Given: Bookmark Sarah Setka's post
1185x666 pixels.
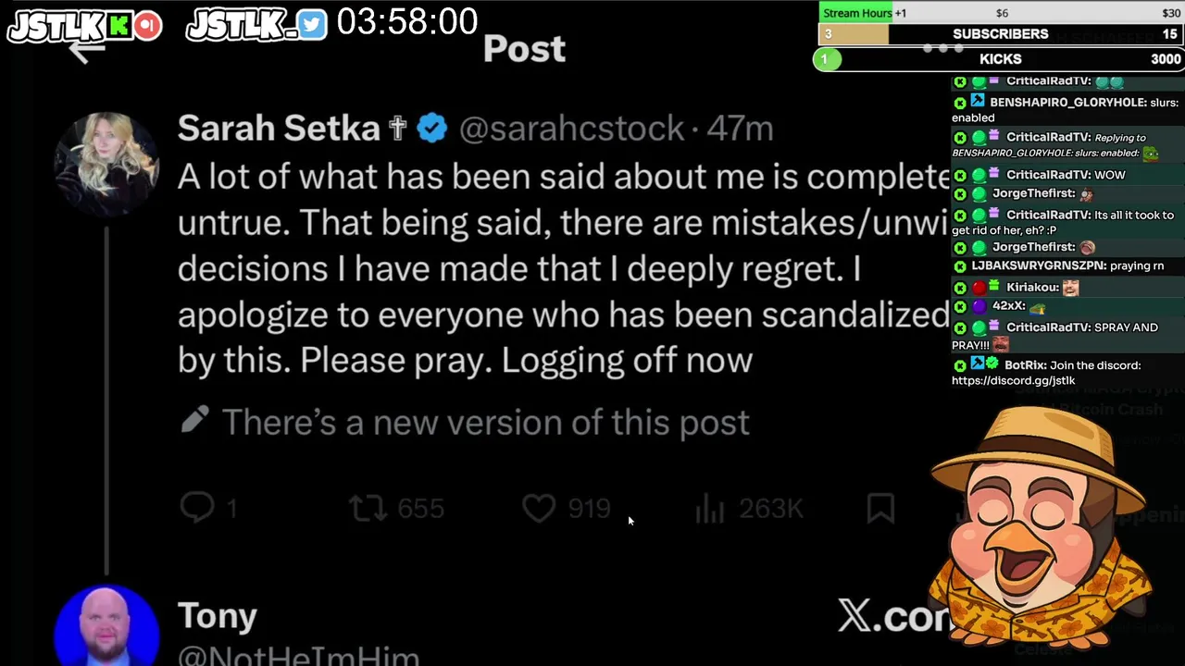Looking at the screenshot, I should coord(880,508).
